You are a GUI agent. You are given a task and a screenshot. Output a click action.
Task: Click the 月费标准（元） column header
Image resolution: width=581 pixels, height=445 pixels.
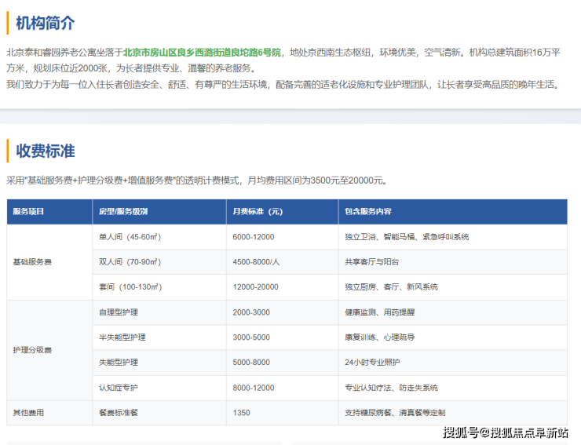(258, 212)
